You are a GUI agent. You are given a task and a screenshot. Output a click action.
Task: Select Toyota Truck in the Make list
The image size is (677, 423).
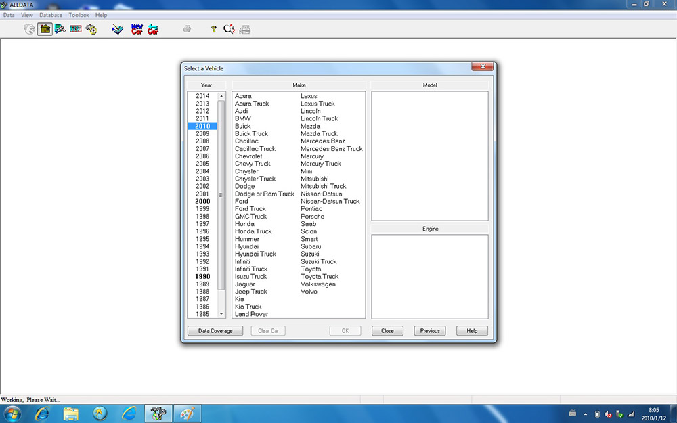click(320, 276)
